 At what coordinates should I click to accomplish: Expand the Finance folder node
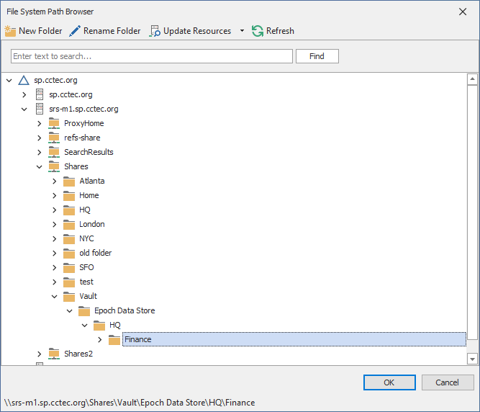click(x=100, y=339)
